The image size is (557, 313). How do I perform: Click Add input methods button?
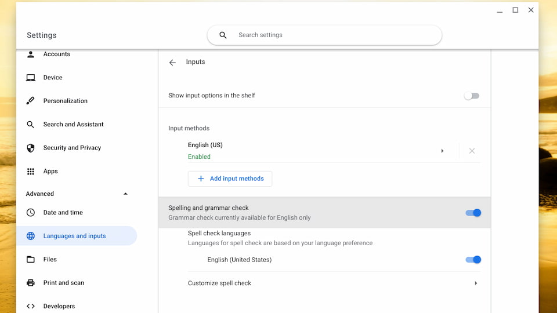click(230, 179)
